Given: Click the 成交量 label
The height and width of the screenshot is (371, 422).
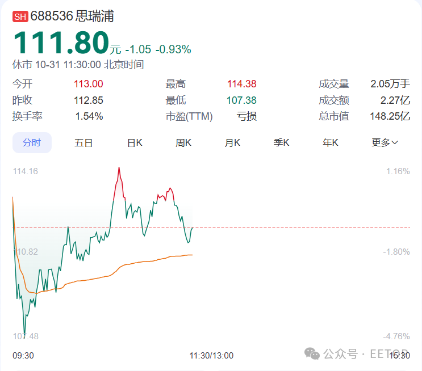Looking at the screenshot, I should point(334,84).
